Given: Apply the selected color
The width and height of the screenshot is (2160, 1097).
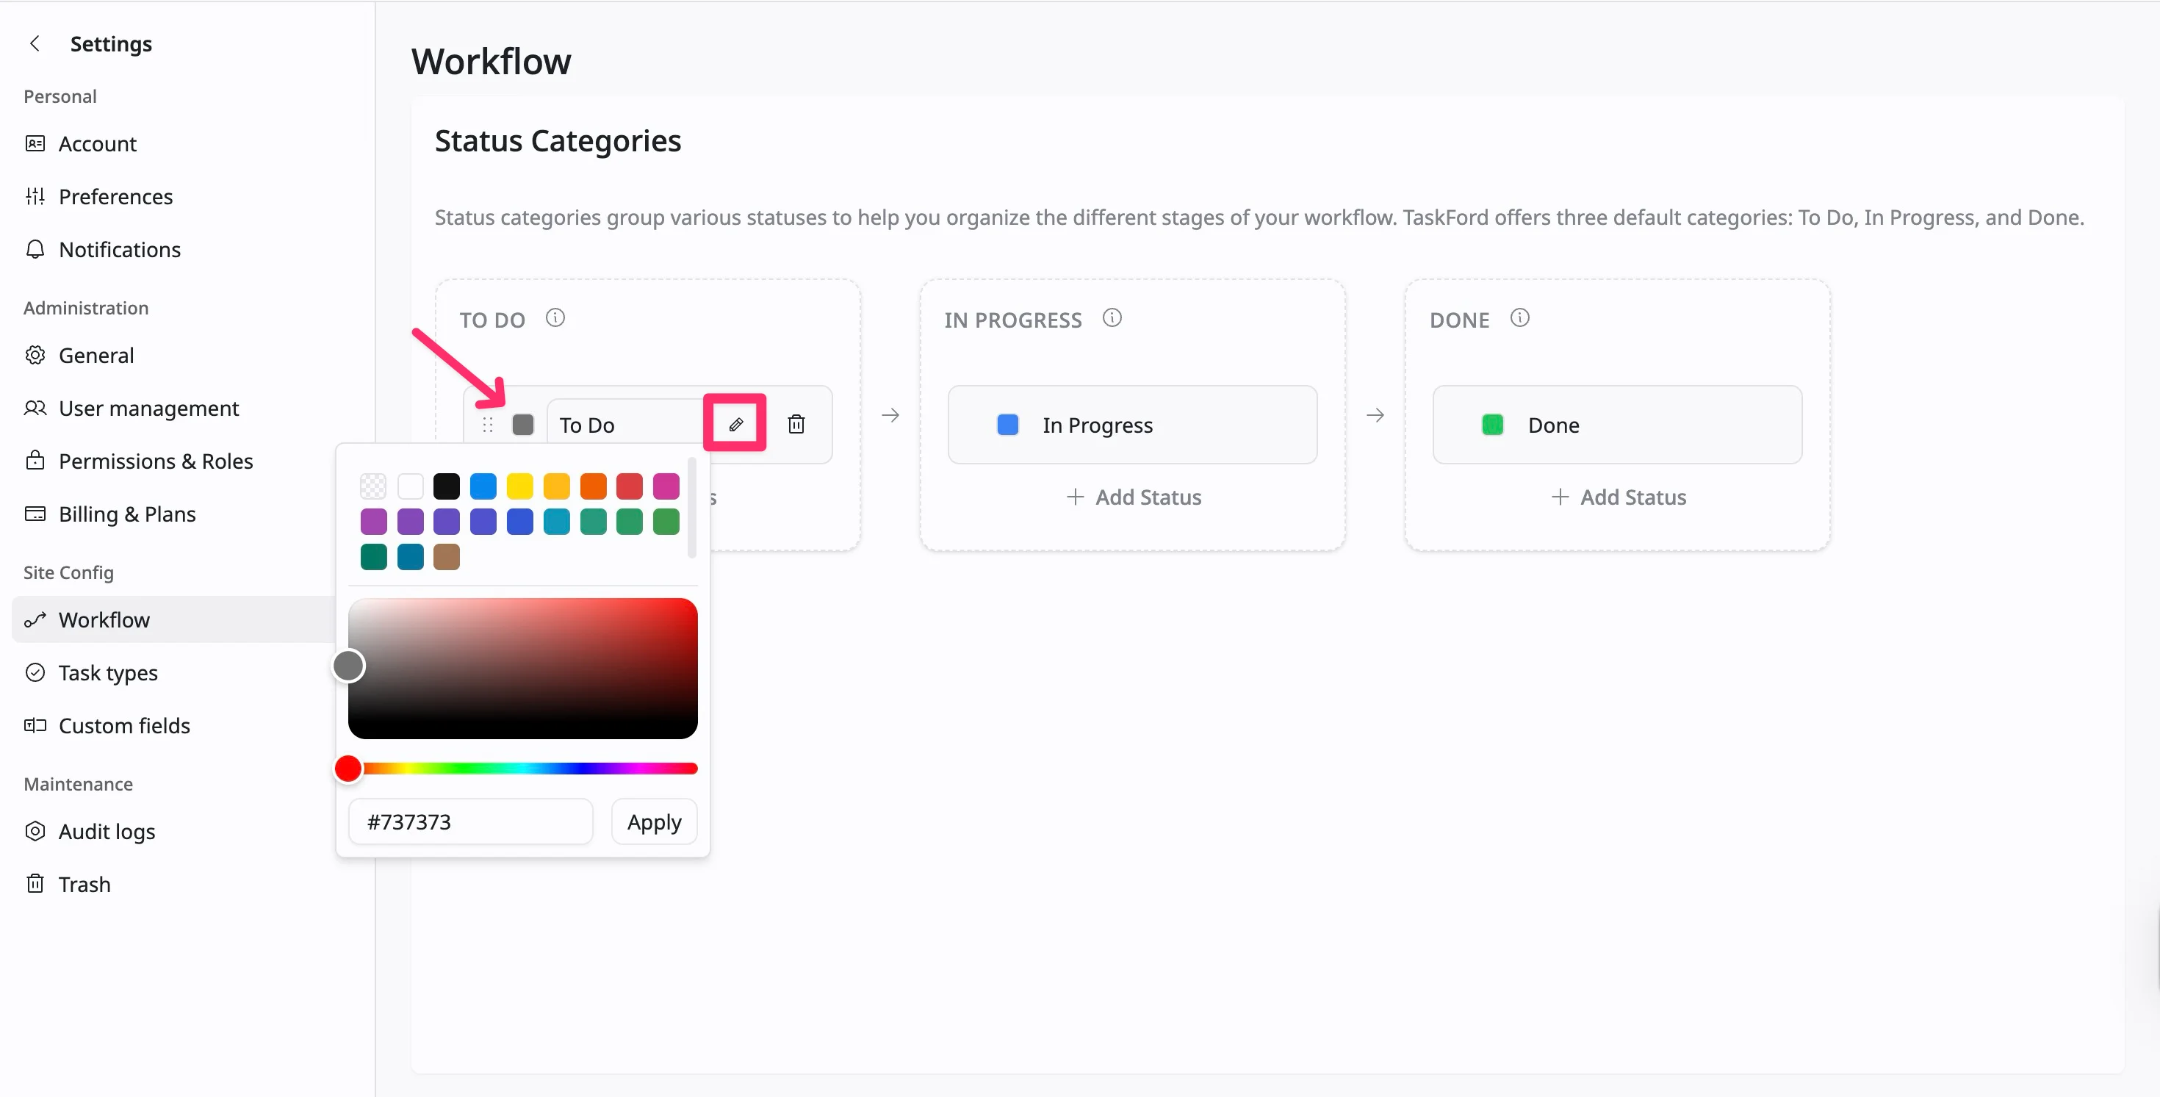Looking at the screenshot, I should pyautogui.click(x=654, y=822).
